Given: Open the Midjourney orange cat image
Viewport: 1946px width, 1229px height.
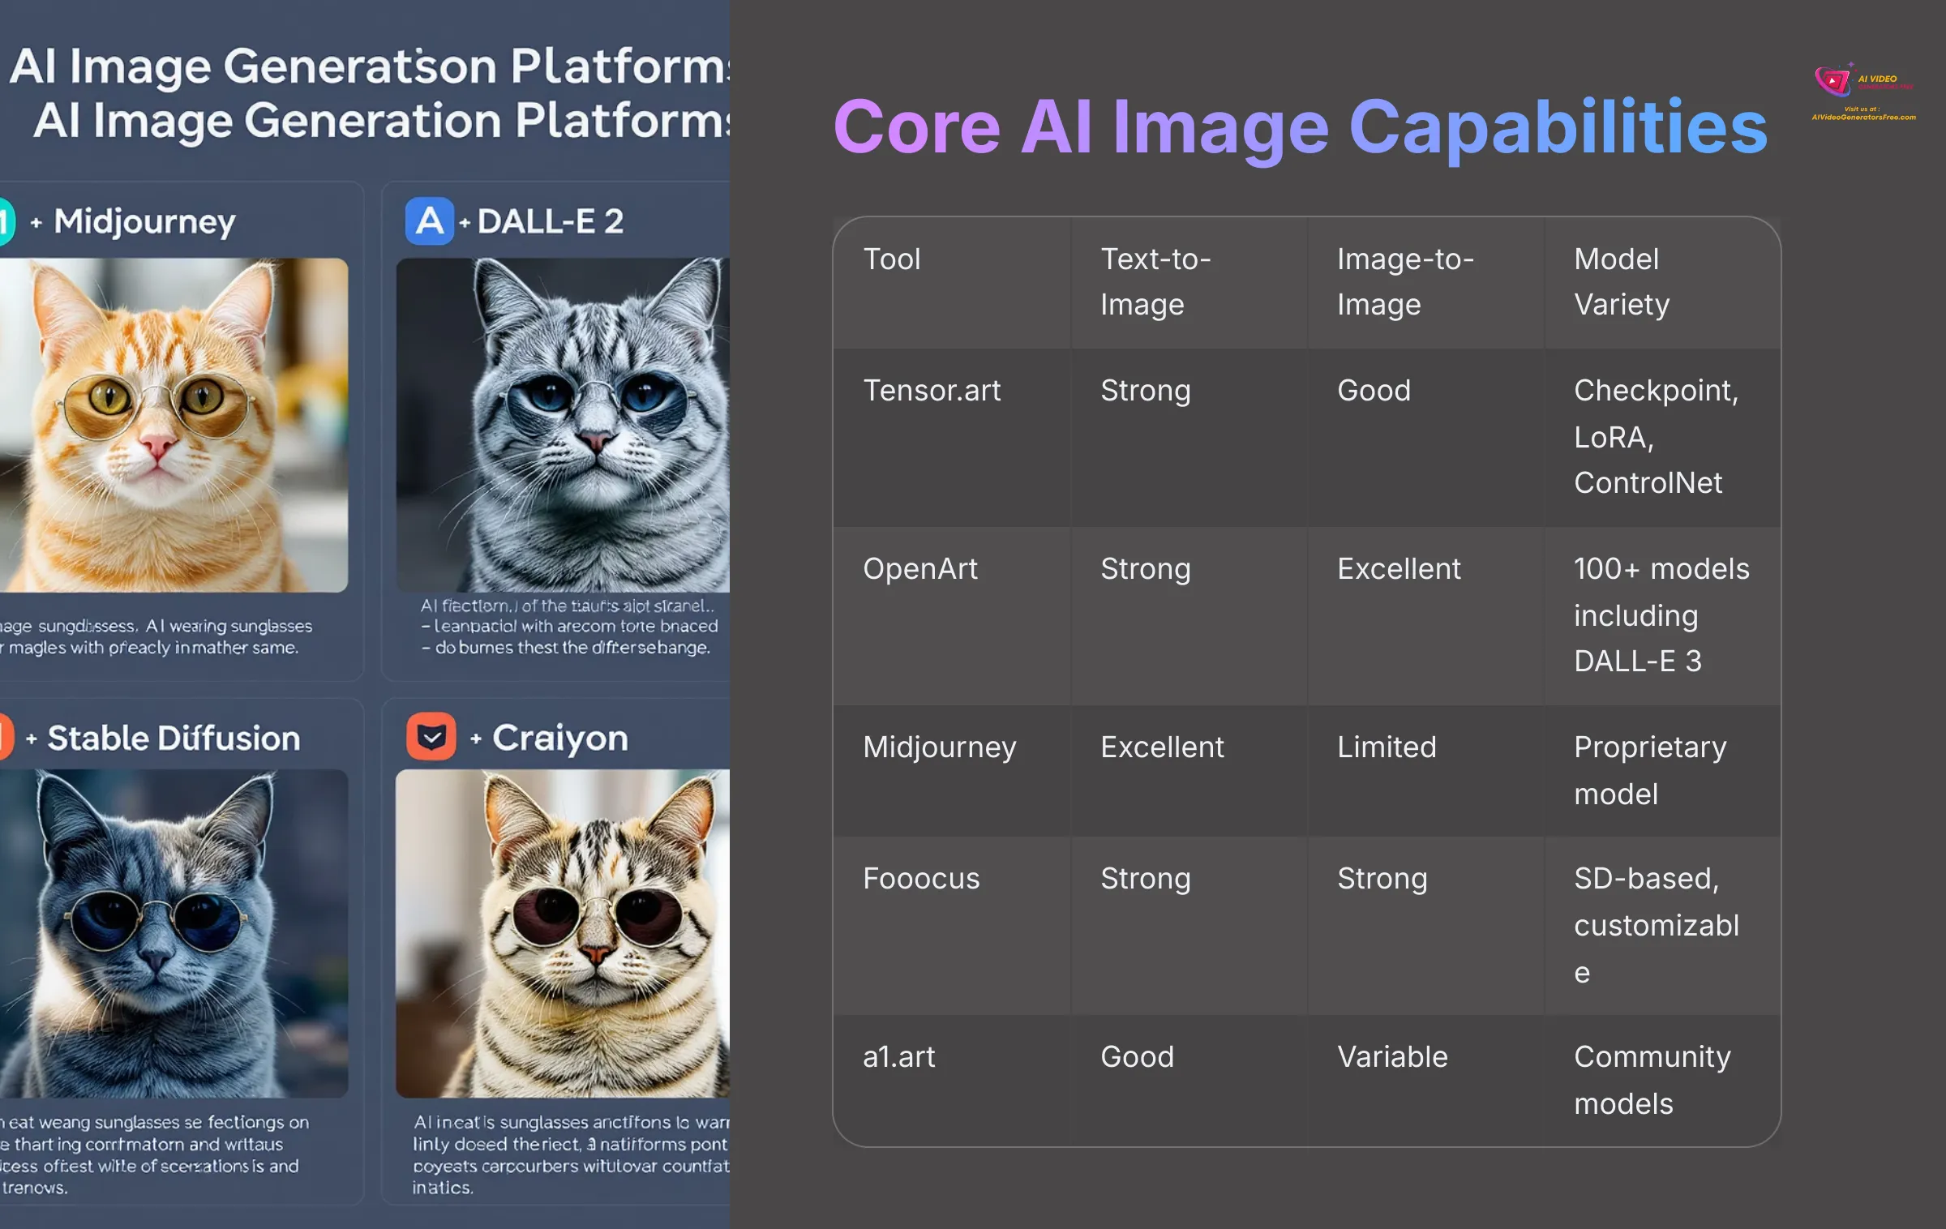Looking at the screenshot, I should [x=174, y=425].
